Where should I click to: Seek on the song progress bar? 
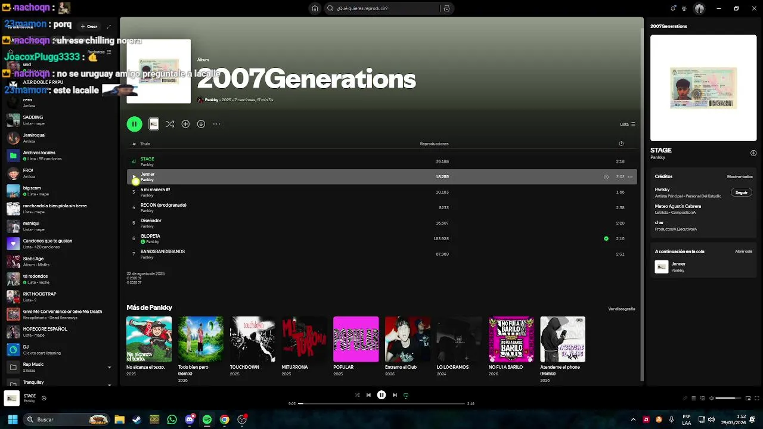coord(381,403)
